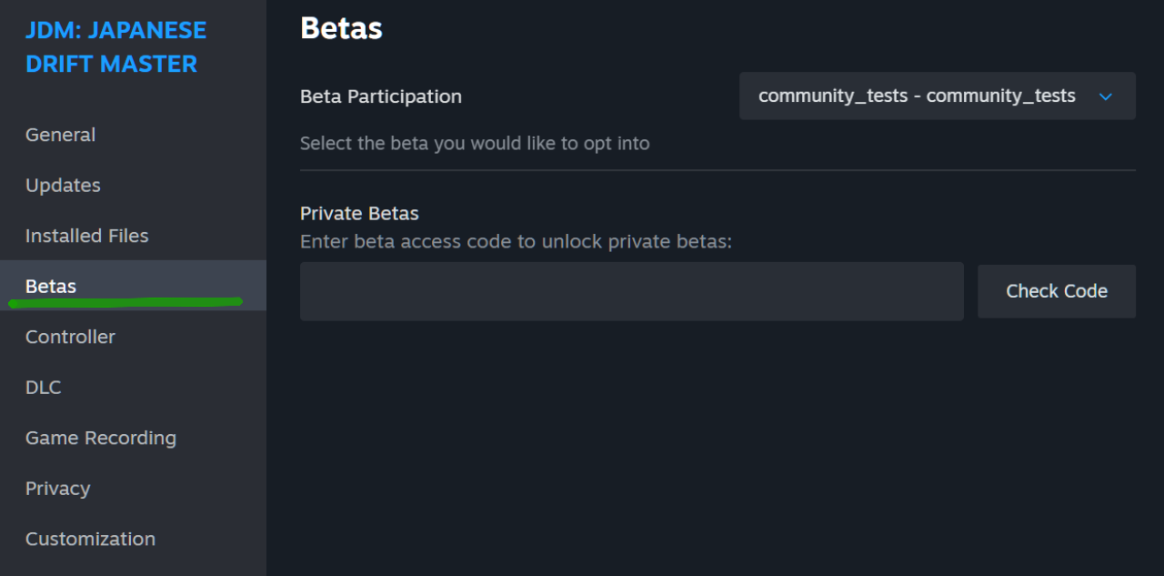Viewport: 1164px width, 576px height.
Task: Click the Private Betas label
Action: click(x=359, y=214)
